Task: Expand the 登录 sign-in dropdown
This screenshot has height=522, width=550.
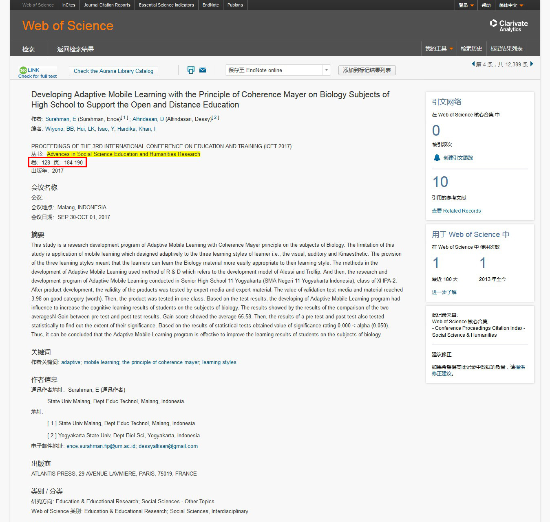Action: click(x=466, y=5)
